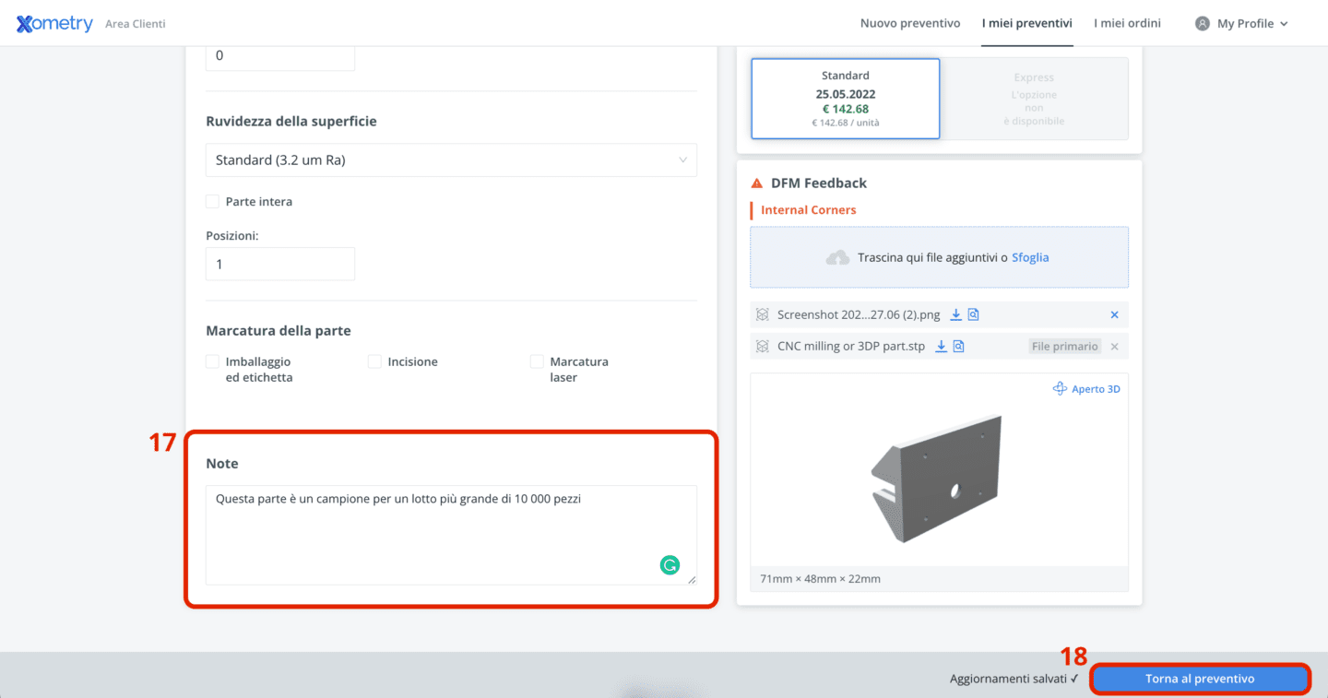The image size is (1328, 698).
Task: Click the Posizioni input field
Action: coord(280,264)
